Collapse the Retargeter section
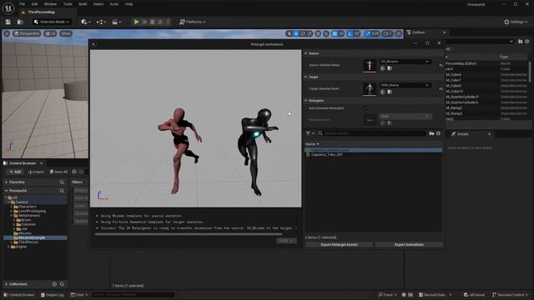The image size is (534, 300). click(306, 101)
